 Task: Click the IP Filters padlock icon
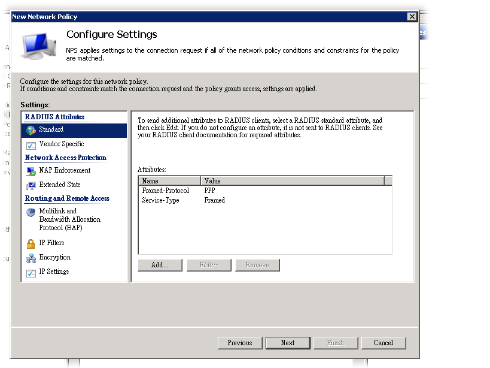31,243
